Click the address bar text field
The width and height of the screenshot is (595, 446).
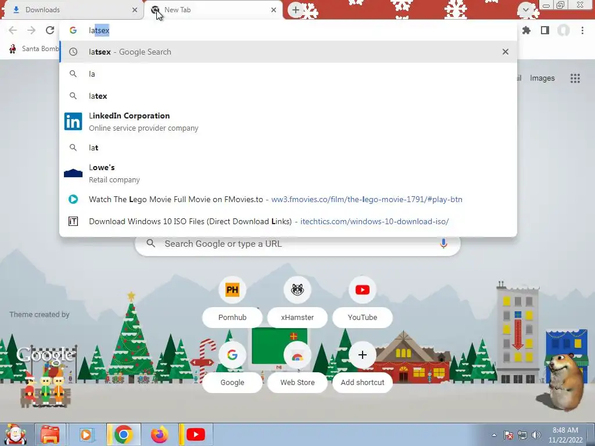(x=288, y=30)
